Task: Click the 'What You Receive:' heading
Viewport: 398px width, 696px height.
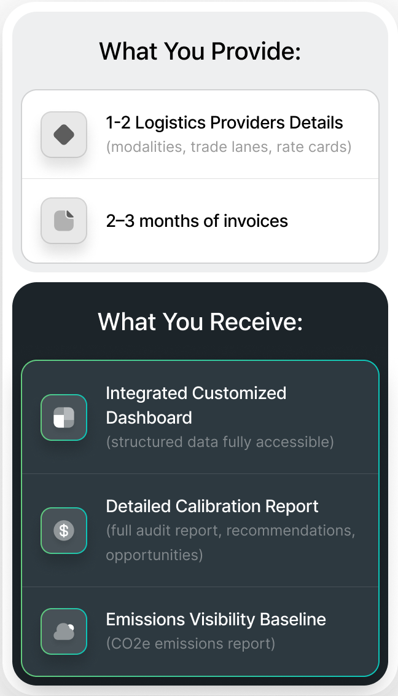Action: click(200, 322)
